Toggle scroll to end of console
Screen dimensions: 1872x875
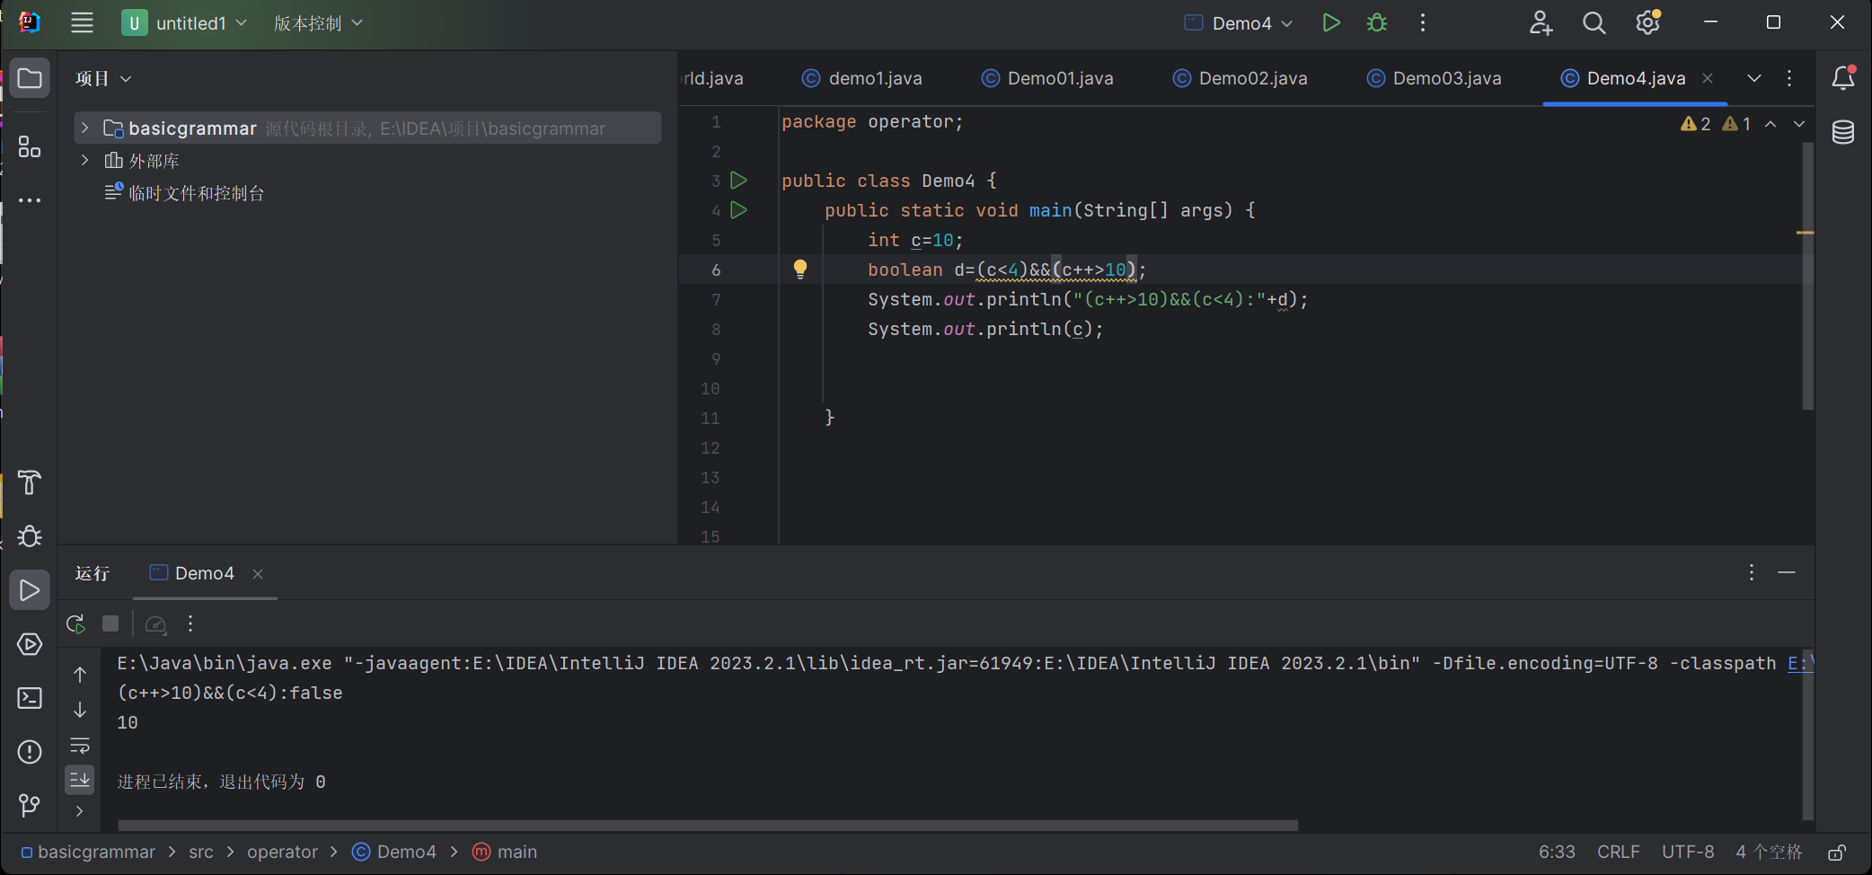(80, 780)
